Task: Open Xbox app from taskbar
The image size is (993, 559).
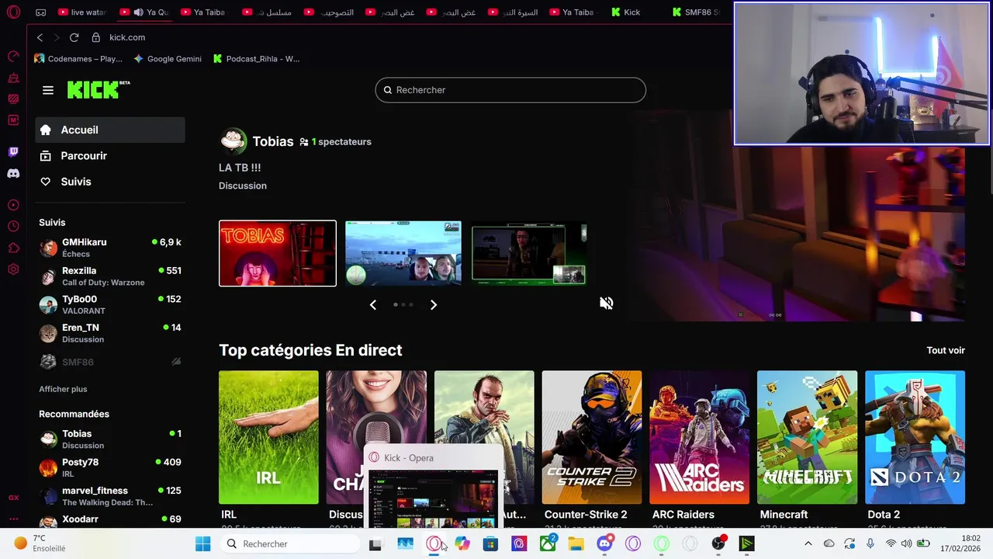Action: 548,543
